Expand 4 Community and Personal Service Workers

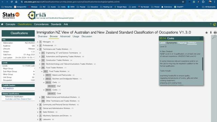38,105
